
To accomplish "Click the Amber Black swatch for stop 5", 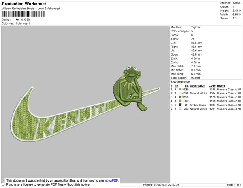I will 180,105.
